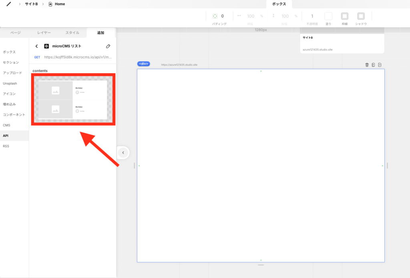Click the icon right of the trash icon
Viewport: 410px width, 278px height.
click(x=373, y=65)
